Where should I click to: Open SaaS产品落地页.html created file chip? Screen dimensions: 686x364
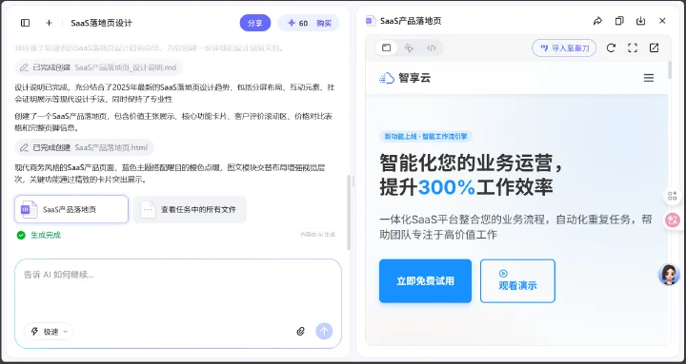point(85,147)
